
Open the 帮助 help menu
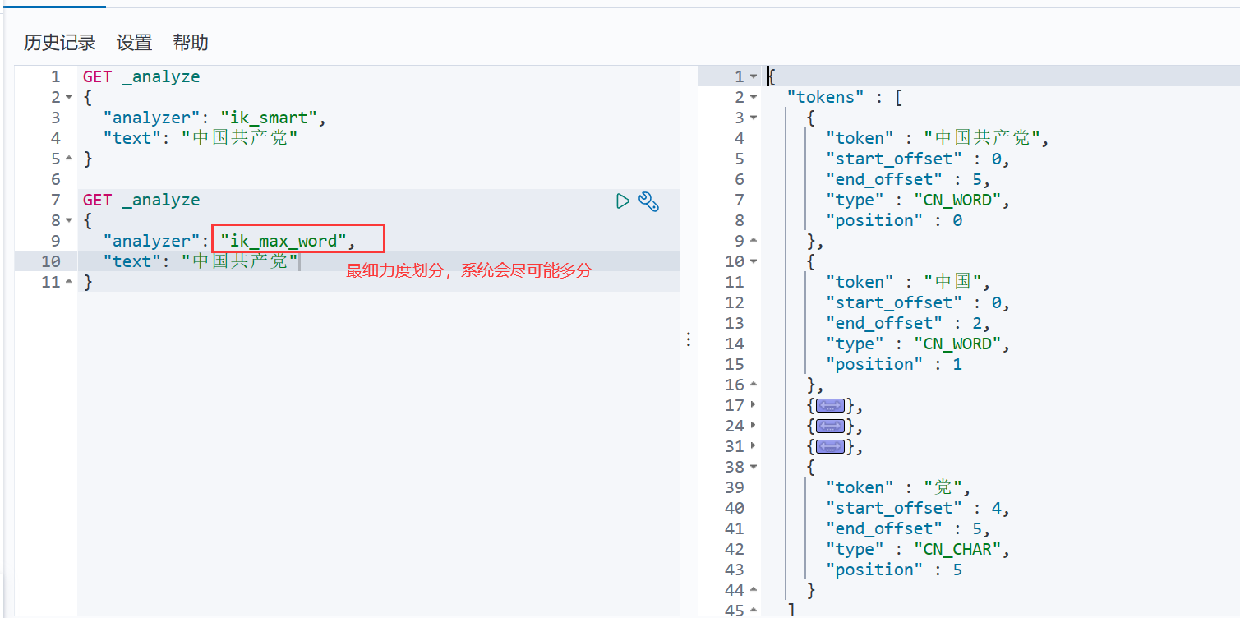(191, 43)
